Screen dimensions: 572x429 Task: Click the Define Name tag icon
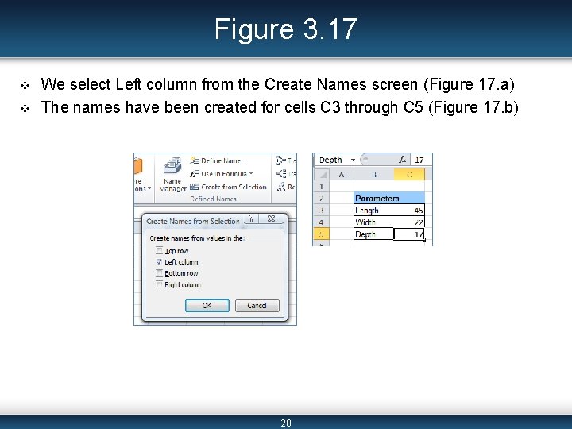(195, 160)
